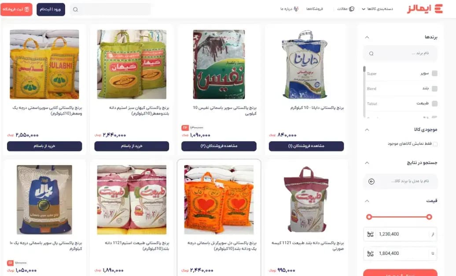
Task: Open the مقالات articles menu item
Action: pyautogui.click(x=342, y=9)
